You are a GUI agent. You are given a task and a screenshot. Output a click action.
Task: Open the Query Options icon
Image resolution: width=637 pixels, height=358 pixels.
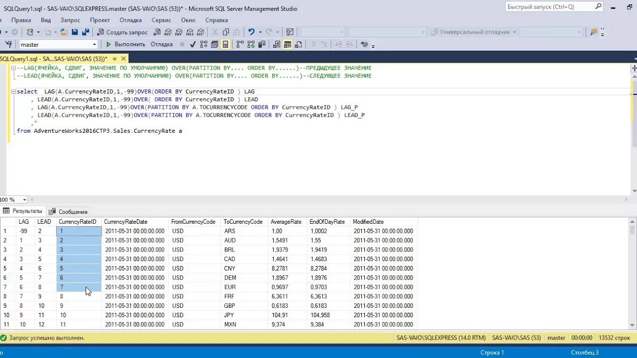click(x=214, y=44)
